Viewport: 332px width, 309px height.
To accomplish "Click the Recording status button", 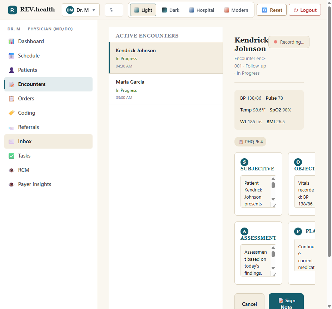I will coord(289,42).
